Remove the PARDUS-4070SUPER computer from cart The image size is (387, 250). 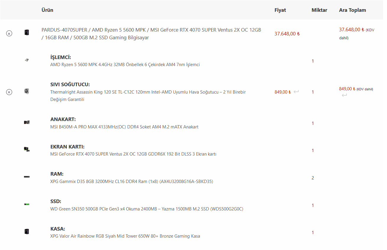[9, 33]
